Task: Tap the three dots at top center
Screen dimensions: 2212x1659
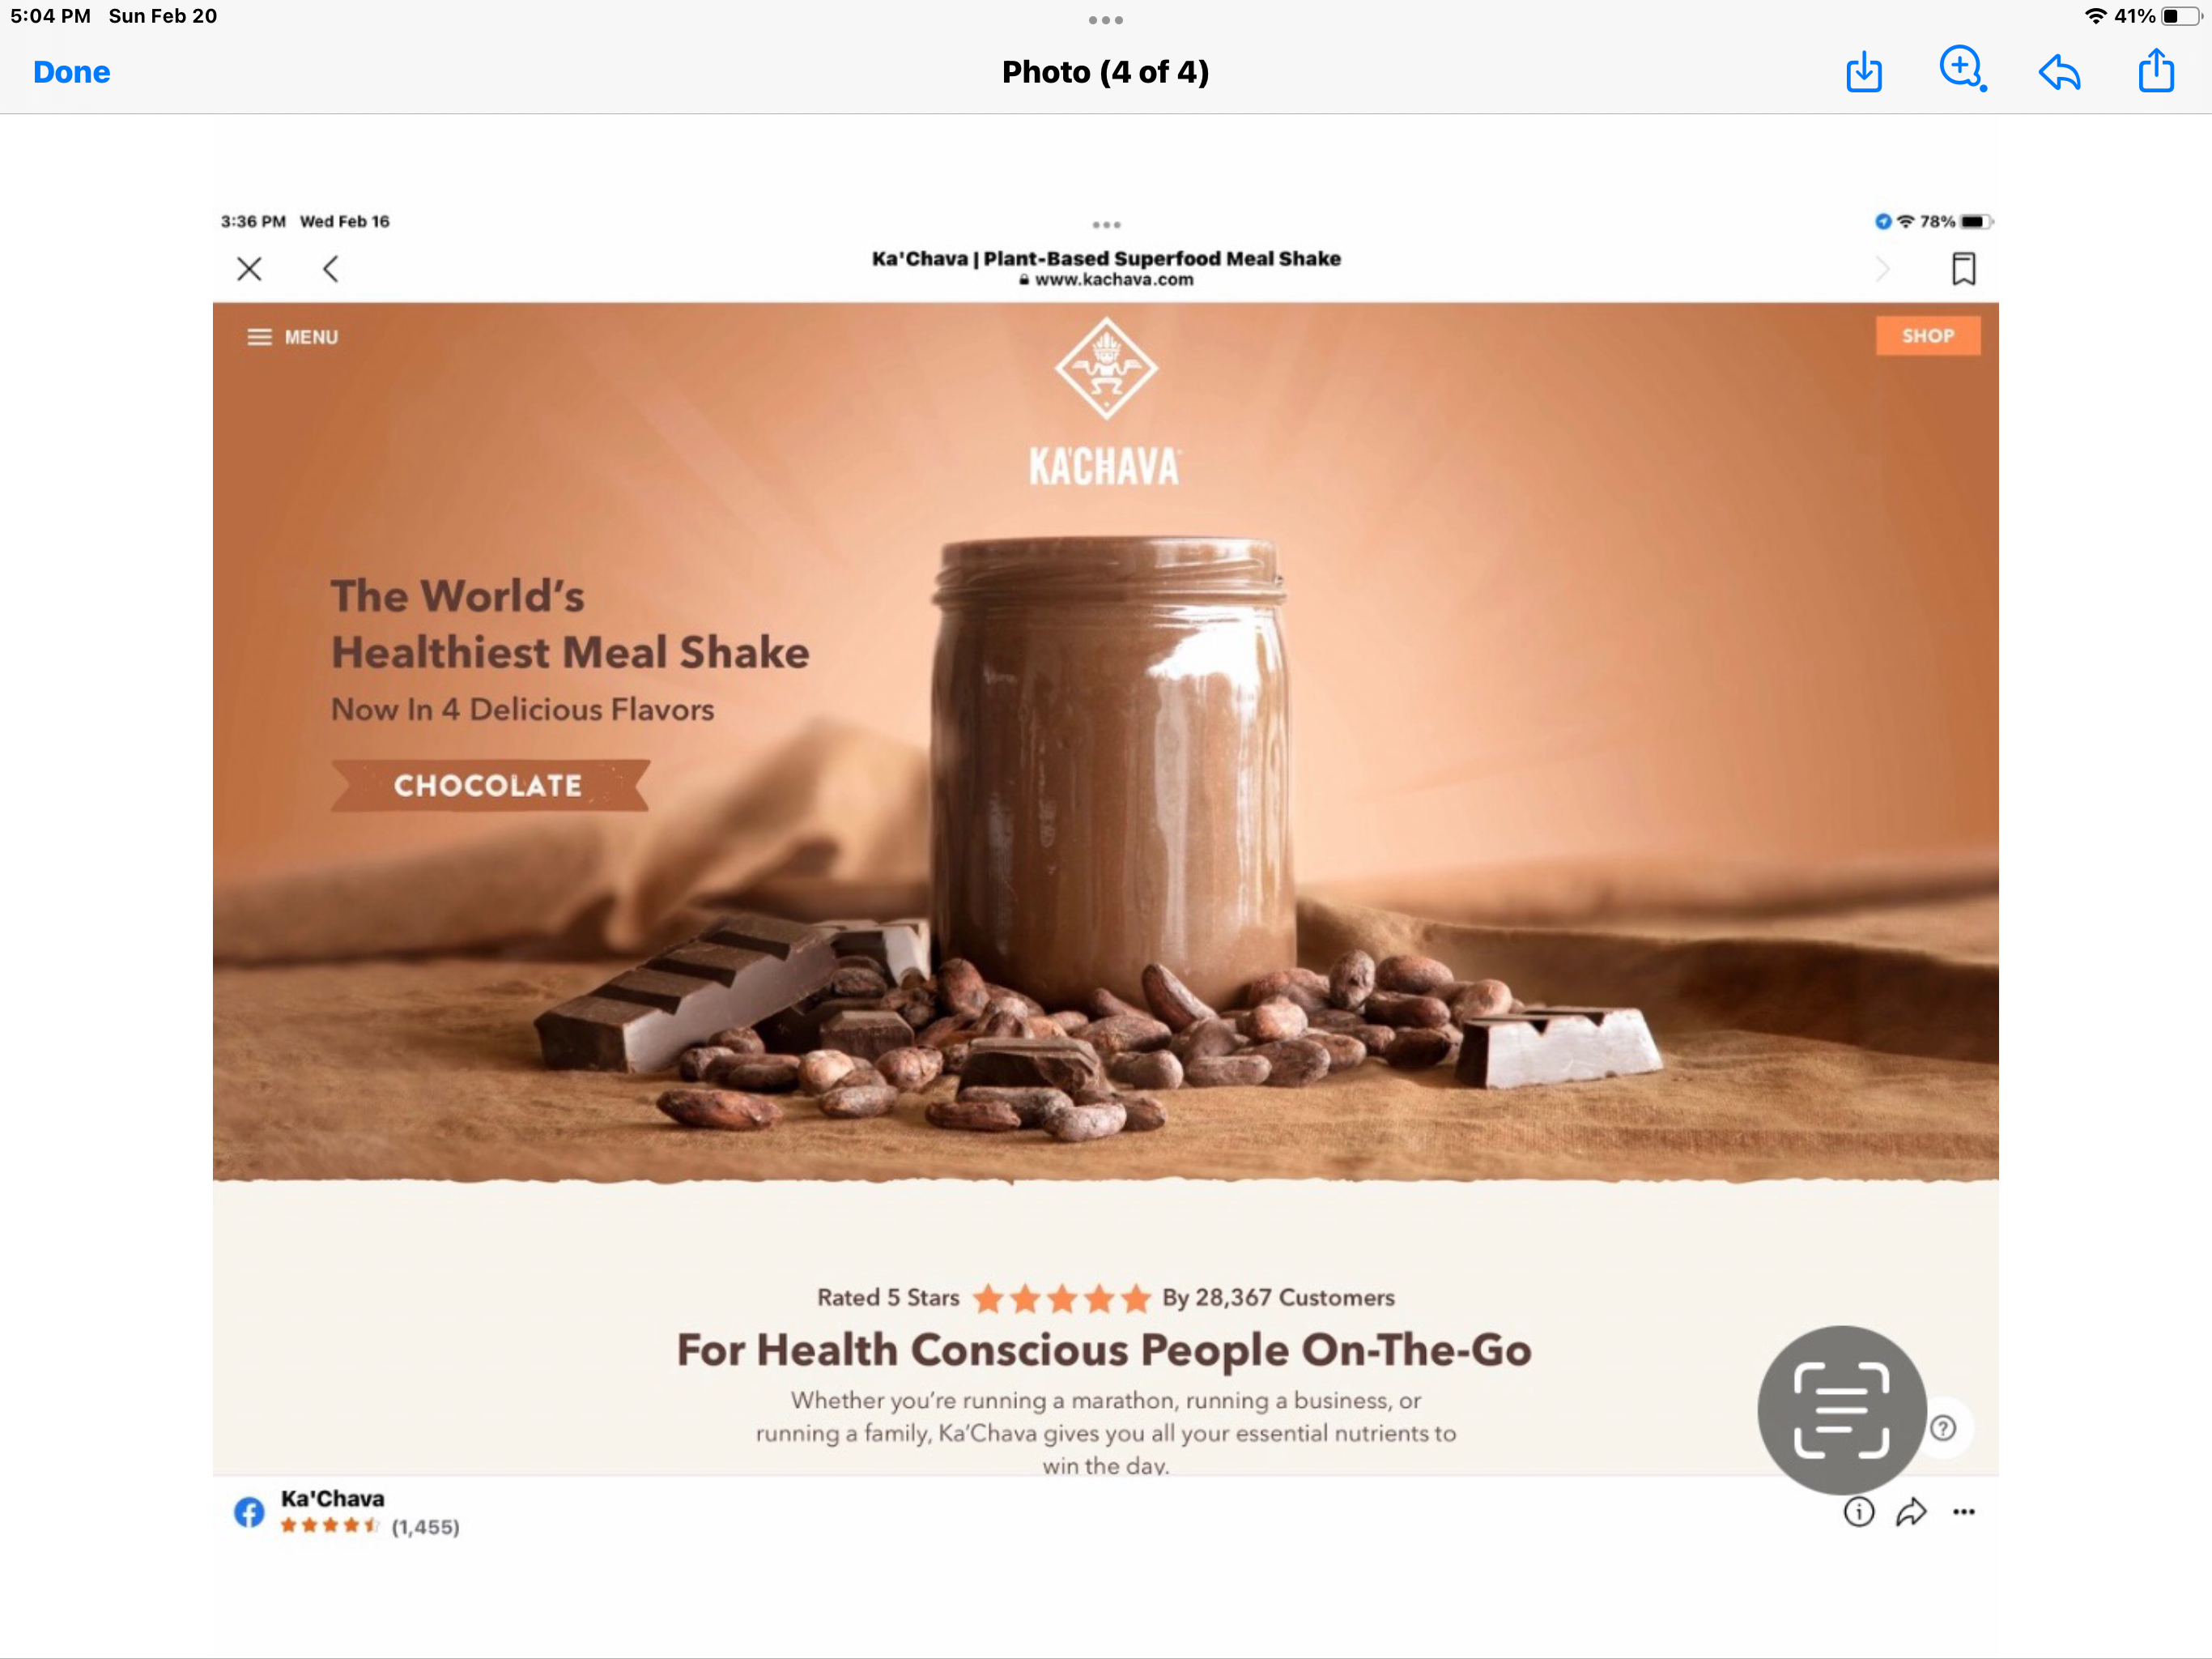Action: pos(1105,20)
